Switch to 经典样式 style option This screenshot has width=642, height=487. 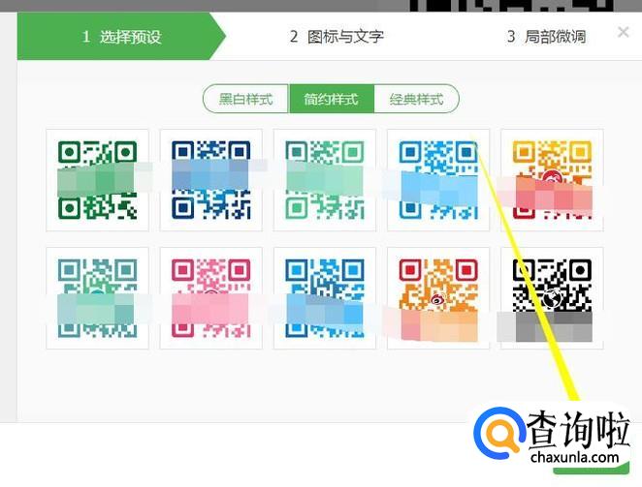pyautogui.click(x=416, y=99)
